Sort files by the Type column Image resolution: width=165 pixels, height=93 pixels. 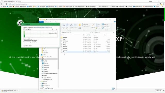click(95, 35)
